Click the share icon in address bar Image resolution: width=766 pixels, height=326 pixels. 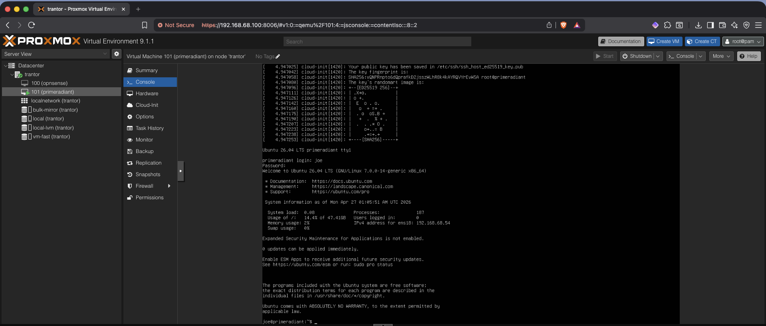(549, 25)
